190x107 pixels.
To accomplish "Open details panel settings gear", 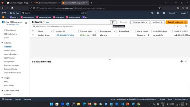I will (181, 62).
